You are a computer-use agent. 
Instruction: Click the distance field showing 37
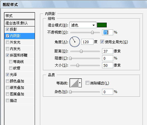pos(108,51)
